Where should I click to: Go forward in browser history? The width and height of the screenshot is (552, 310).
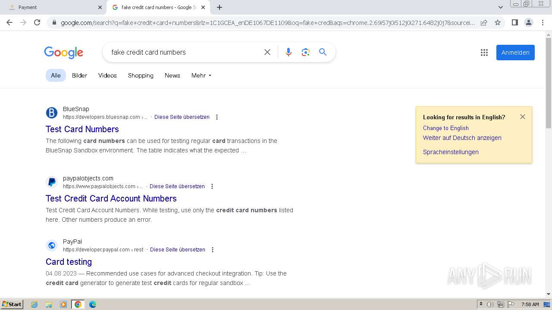(x=23, y=22)
